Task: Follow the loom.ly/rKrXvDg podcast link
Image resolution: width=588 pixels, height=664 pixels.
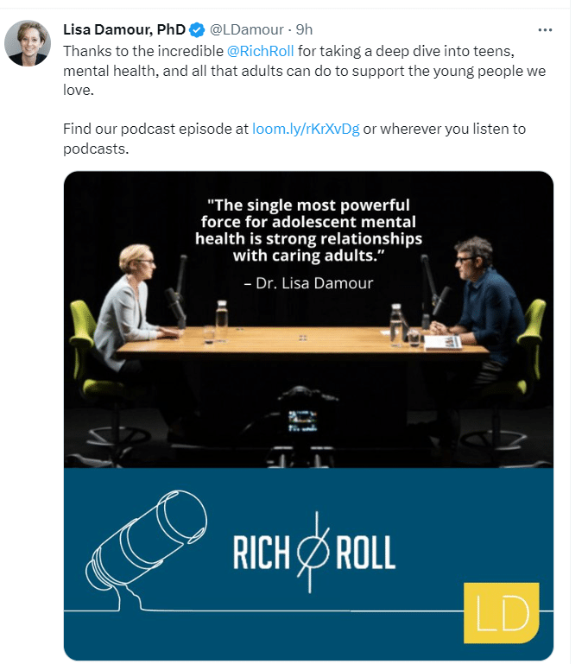Action: (x=306, y=130)
